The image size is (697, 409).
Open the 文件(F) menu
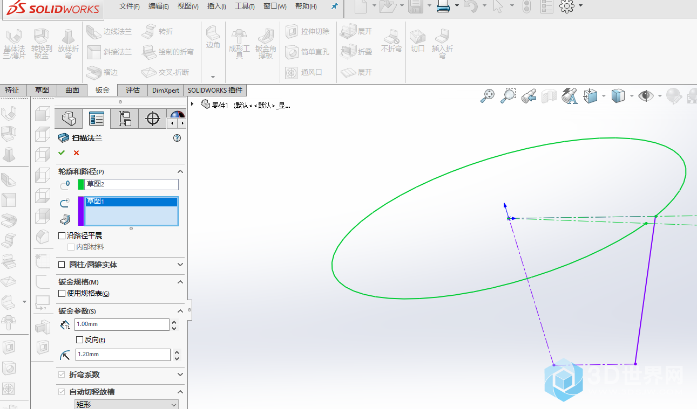tap(129, 6)
